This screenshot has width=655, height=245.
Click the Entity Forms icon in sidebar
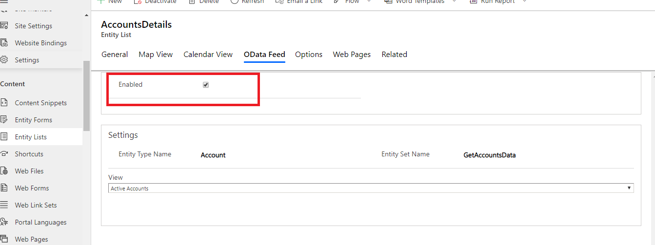pyautogui.click(x=4, y=120)
